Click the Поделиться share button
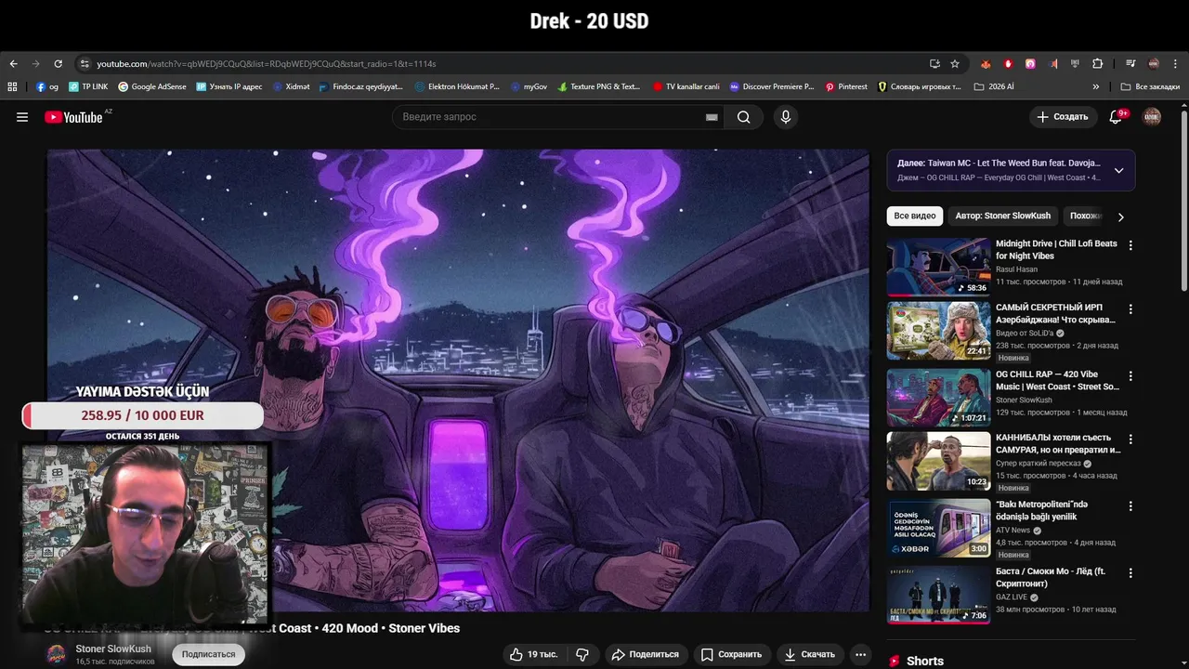This screenshot has width=1189, height=669. [645, 654]
